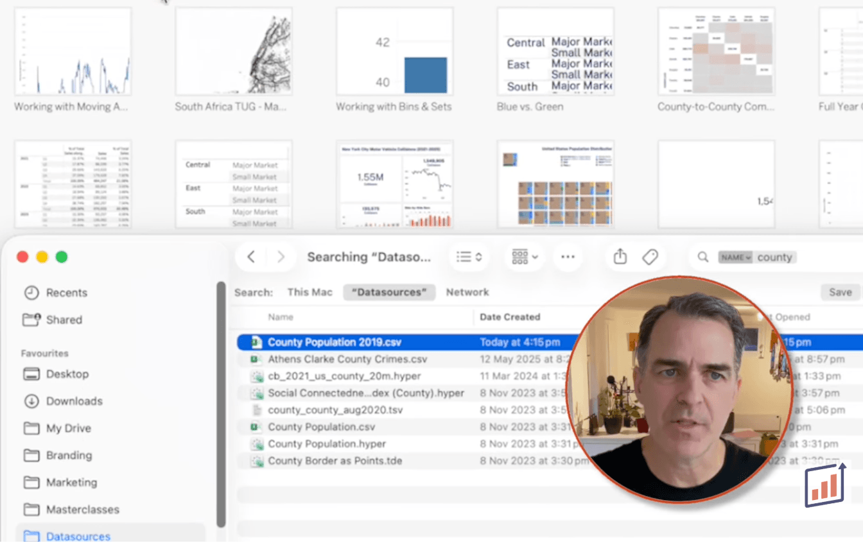863x543 pixels.
Task: Select the Athens Clarke County Crimes.csv file
Action: coord(347,359)
